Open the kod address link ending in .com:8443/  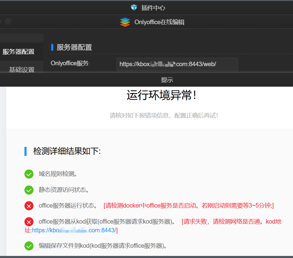click(x=74, y=230)
